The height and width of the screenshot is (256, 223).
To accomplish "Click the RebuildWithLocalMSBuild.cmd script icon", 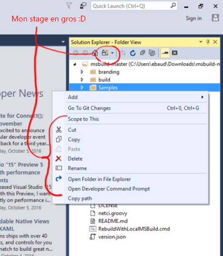I will (x=93, y=229).
